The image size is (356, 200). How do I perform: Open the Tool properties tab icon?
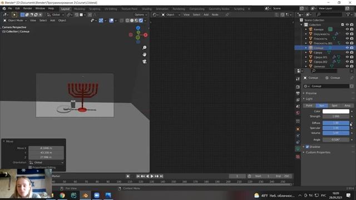click(298, 79)
